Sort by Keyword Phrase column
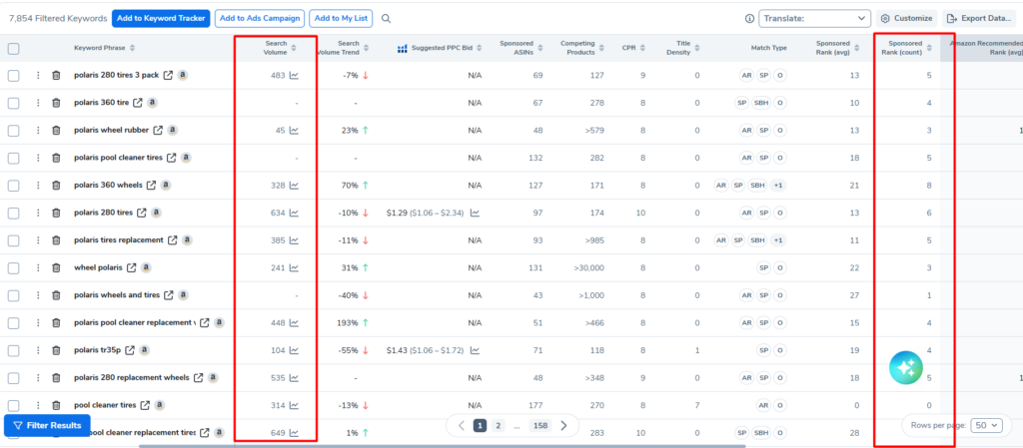The image size is (1023, 448). [x=133, y=48]
